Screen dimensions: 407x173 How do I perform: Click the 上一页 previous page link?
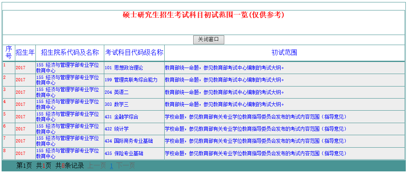(97, 165)
